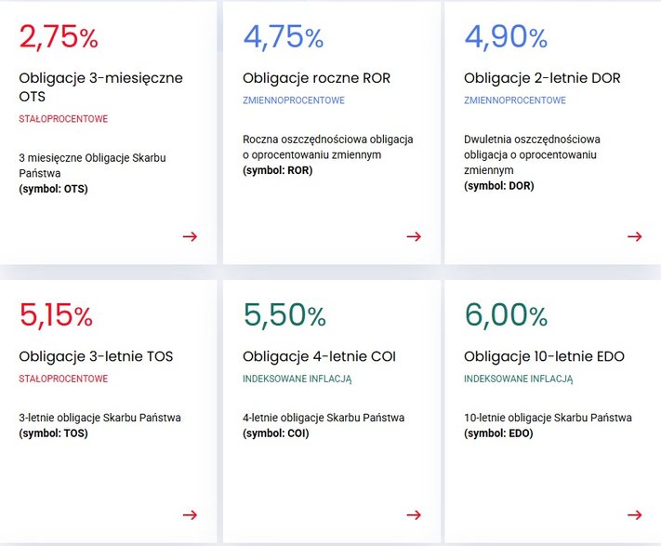Click the Obligacje 3-letnie TOS title
Screen dimensions: 661x546
tap(96, 356)
